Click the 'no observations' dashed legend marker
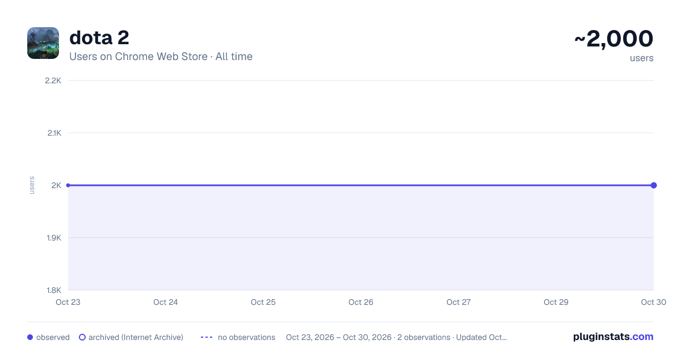 coord(207,337)
